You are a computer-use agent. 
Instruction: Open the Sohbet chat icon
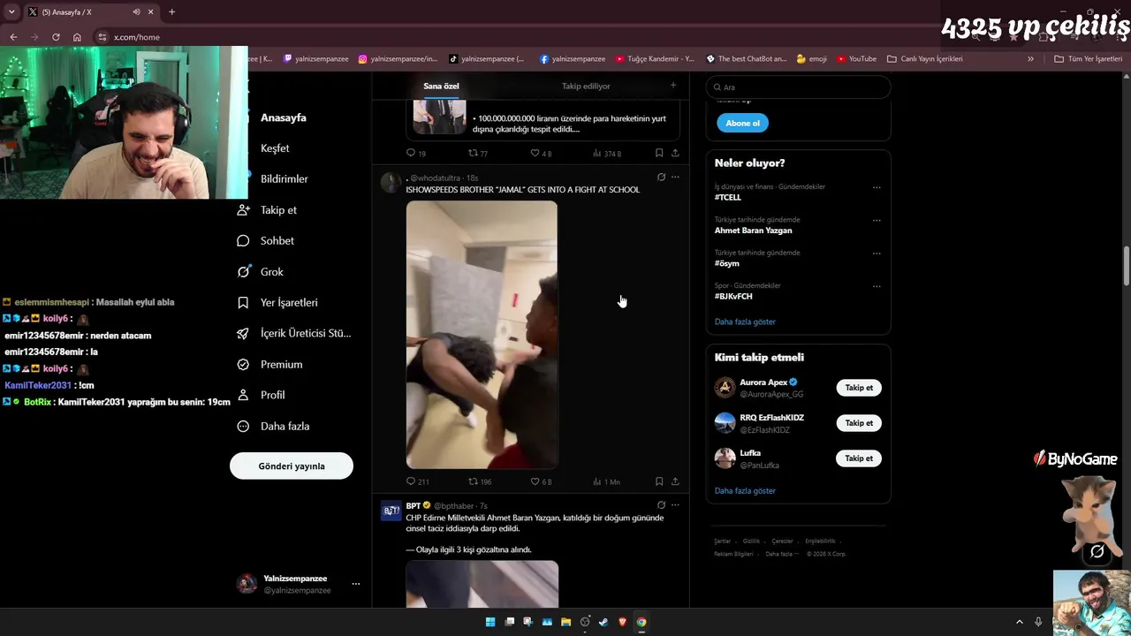click(x=243, y=241)
